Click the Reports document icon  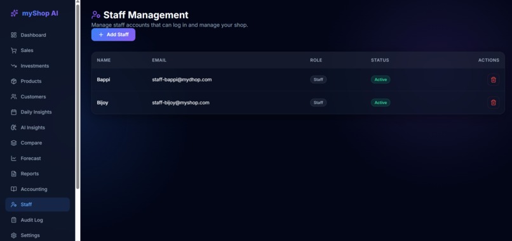(14, 174)
